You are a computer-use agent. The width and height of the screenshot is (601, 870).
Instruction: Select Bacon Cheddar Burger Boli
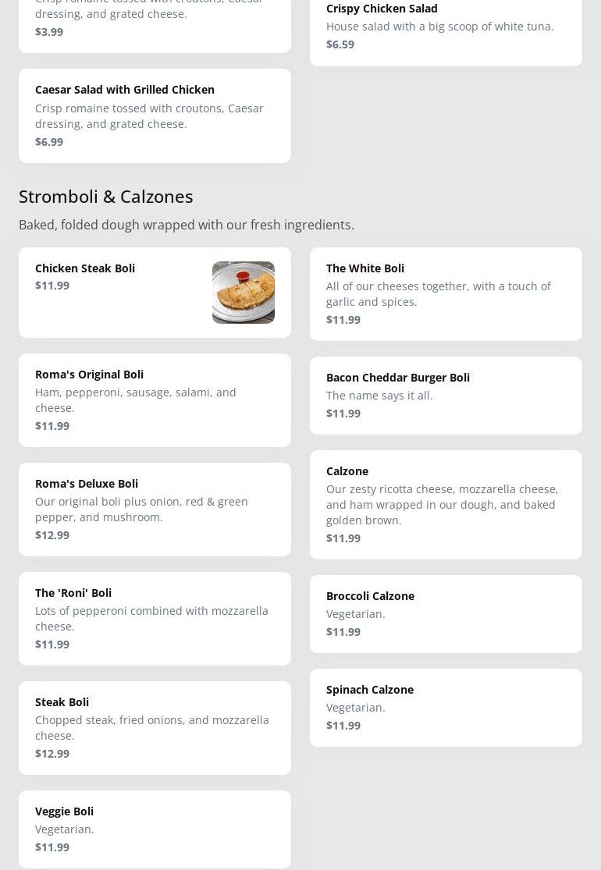point(446,396)
